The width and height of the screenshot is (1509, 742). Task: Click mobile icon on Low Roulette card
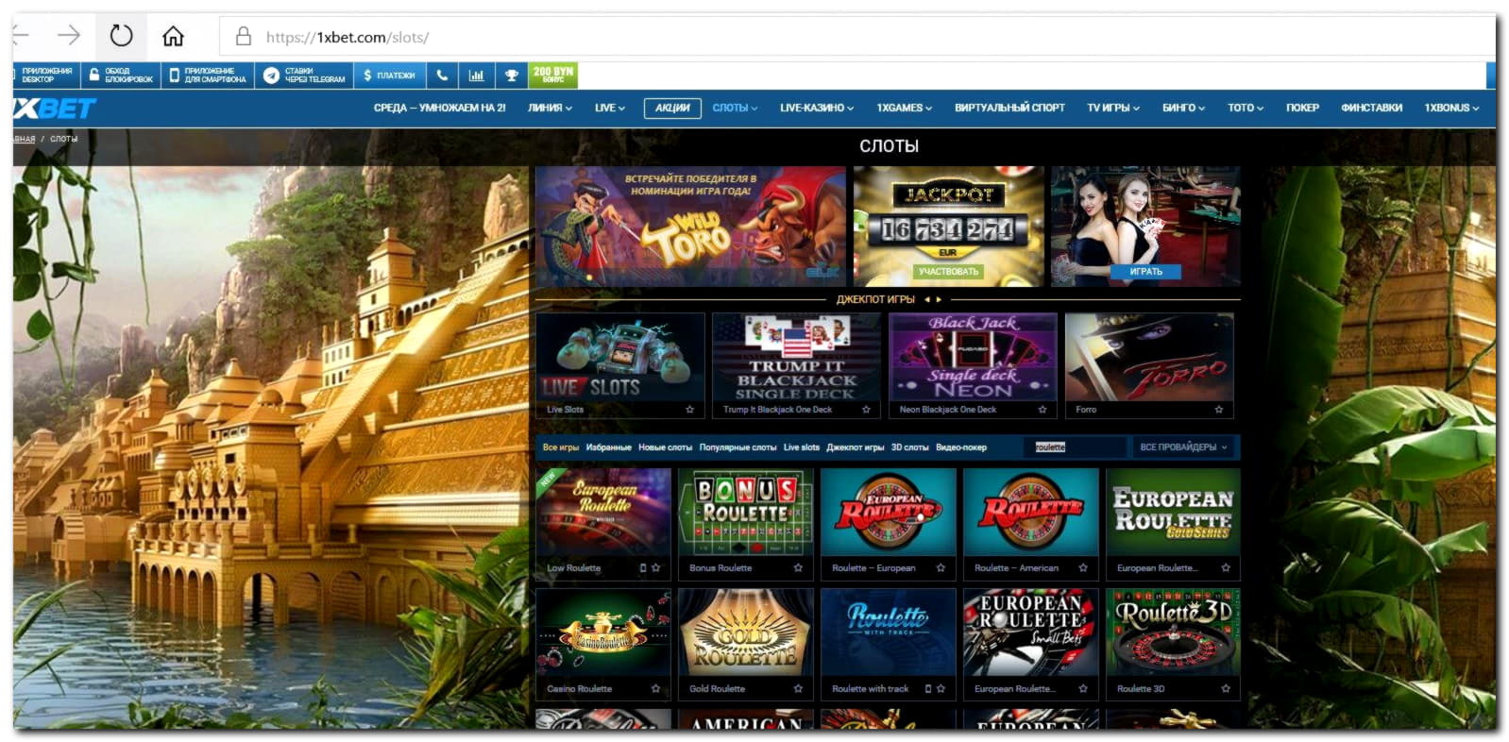pyautogui.click(x=643, y=568)
